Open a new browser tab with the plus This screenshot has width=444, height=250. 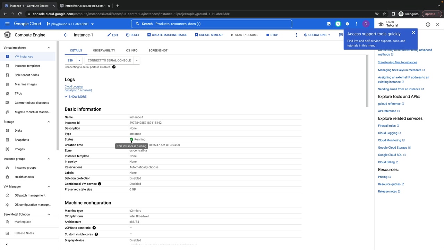click(118, 6)
